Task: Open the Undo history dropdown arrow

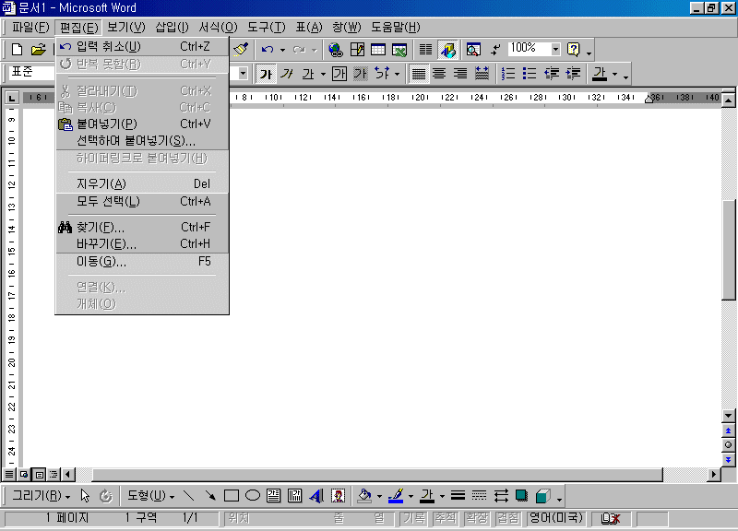Action: point(282,50)
